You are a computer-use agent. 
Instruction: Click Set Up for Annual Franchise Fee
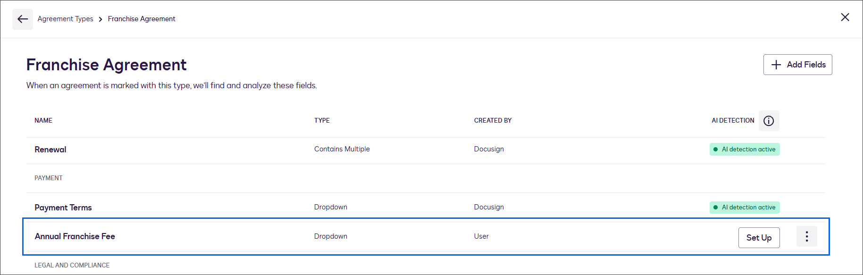pyautogui.click(x=759, y=238)
